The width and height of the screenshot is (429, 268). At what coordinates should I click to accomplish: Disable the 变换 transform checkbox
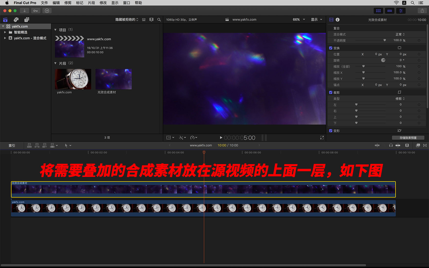click(331, 48)
